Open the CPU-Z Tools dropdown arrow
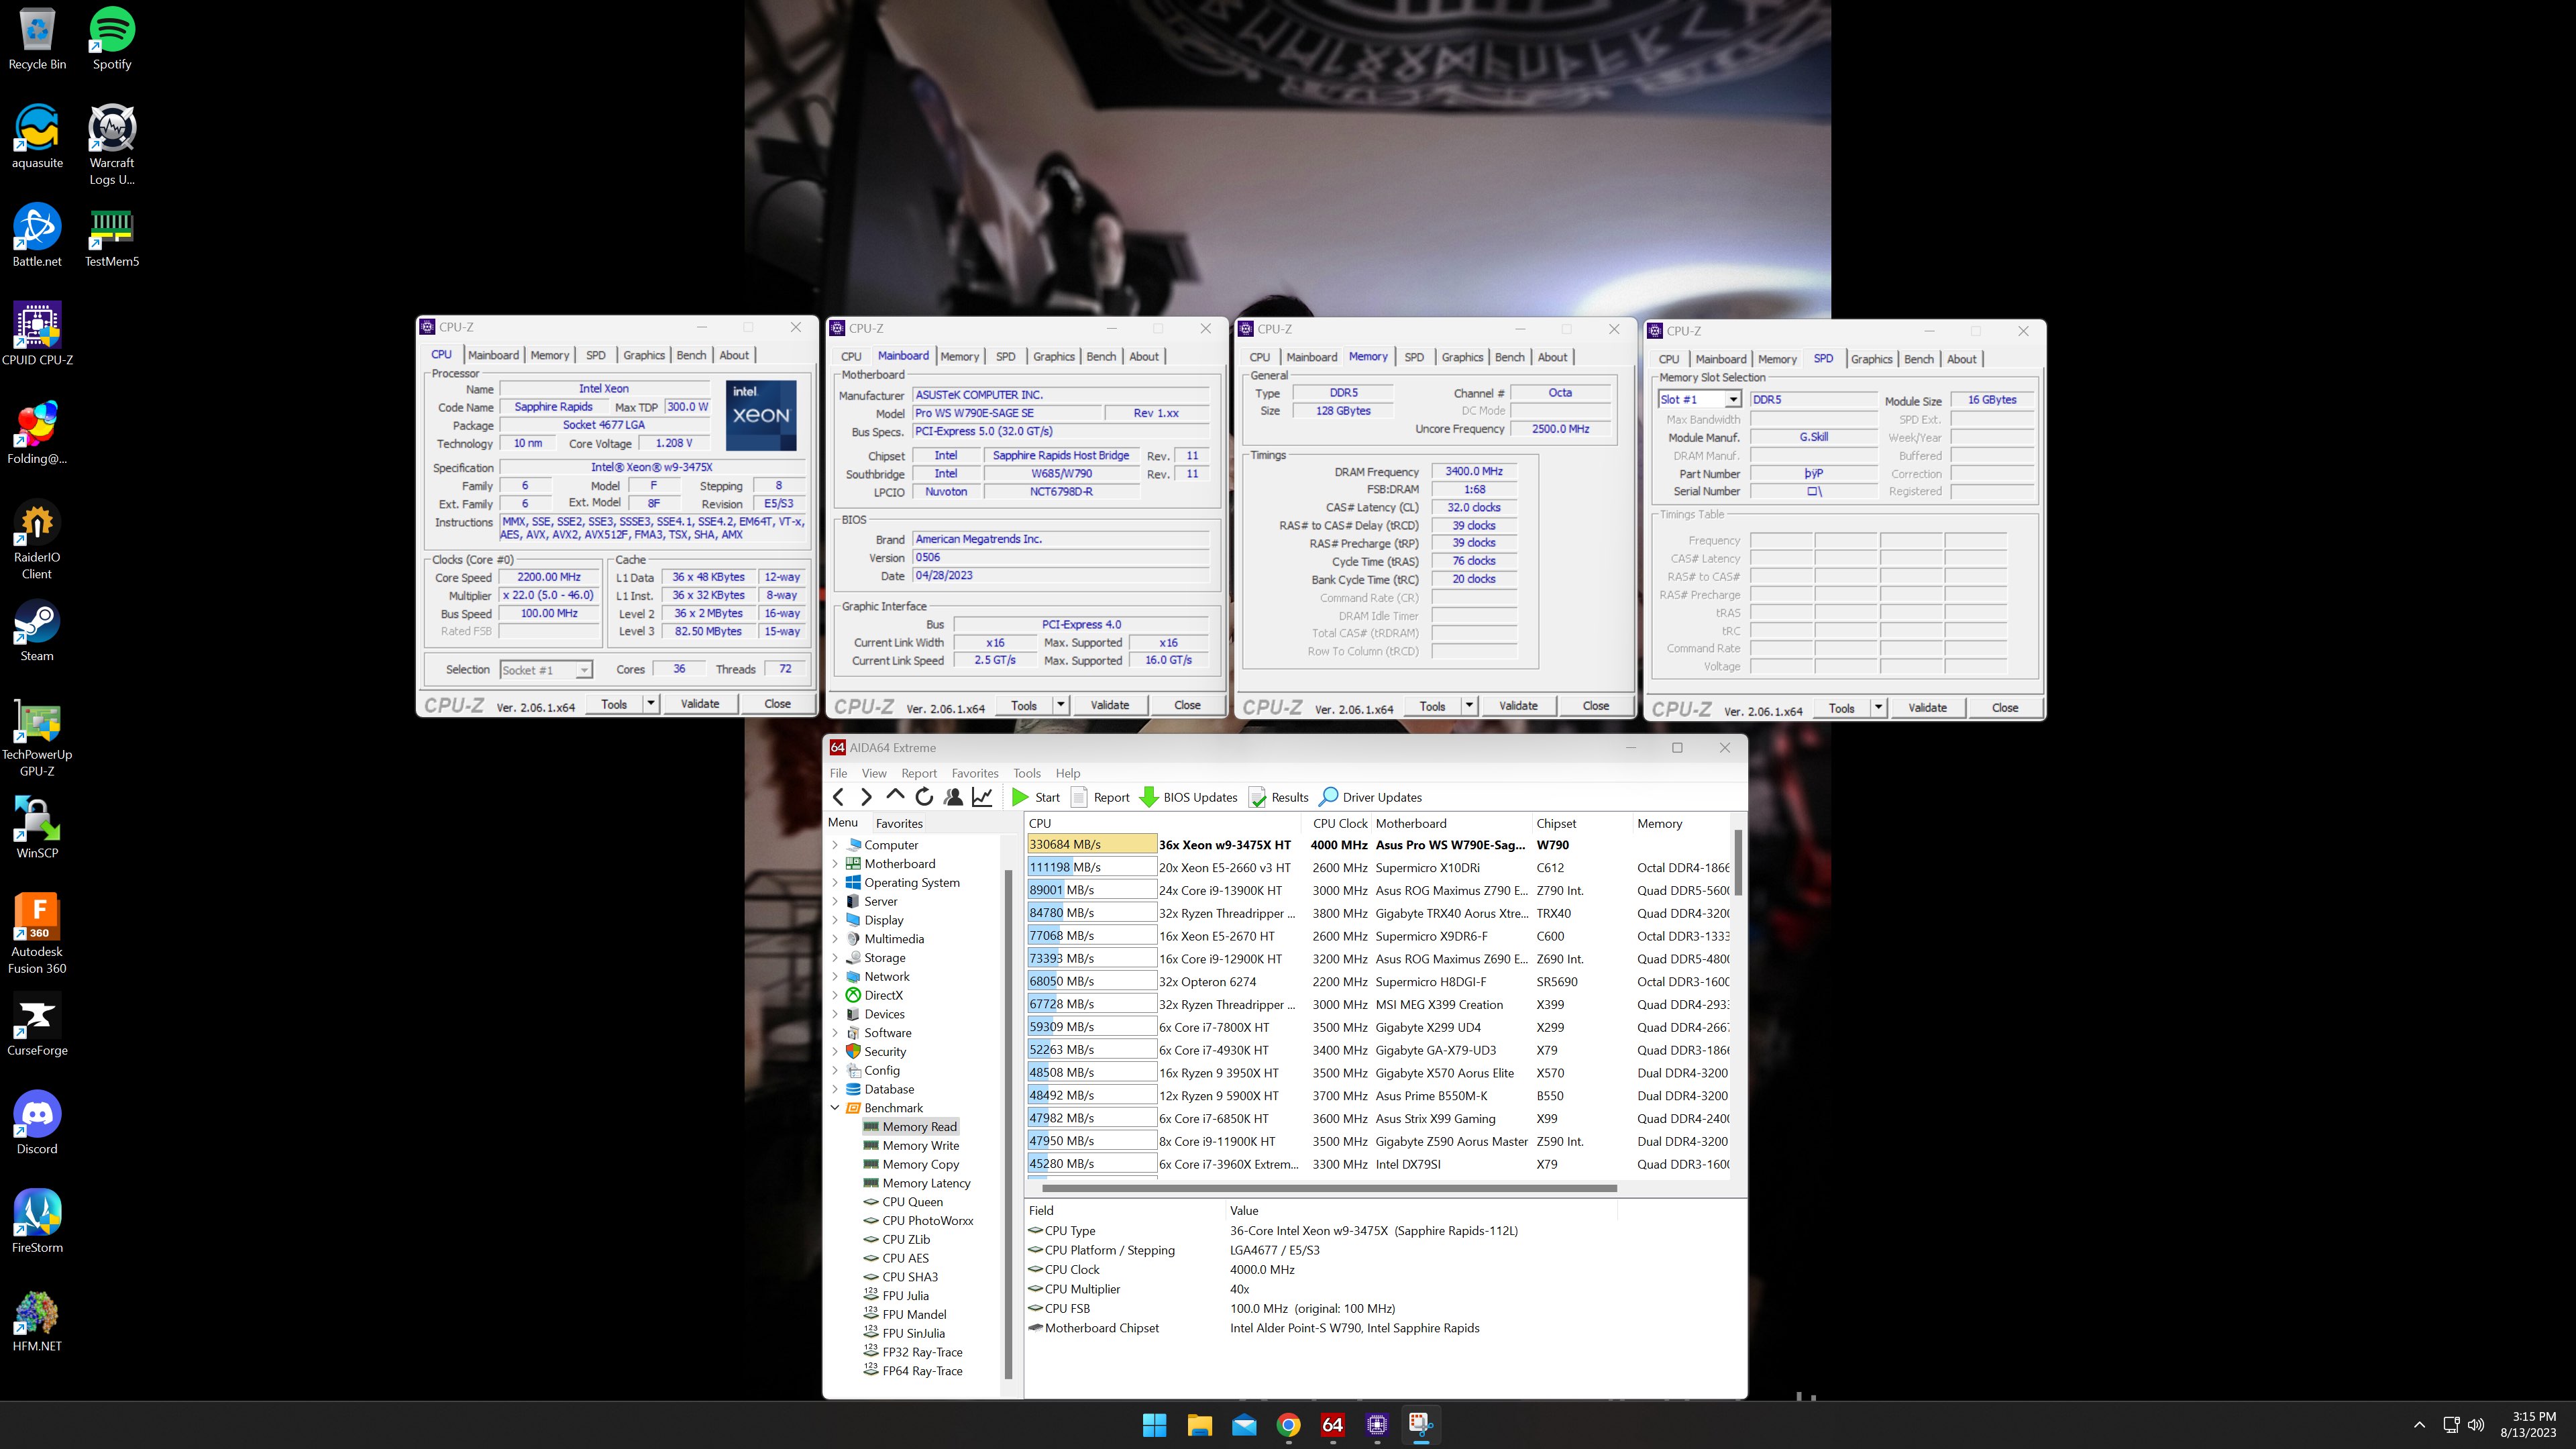 point(650,704)
